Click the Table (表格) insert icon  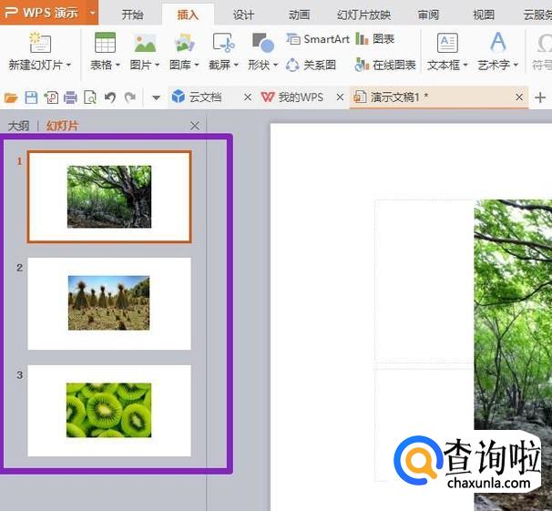click(x=106, y=43)
